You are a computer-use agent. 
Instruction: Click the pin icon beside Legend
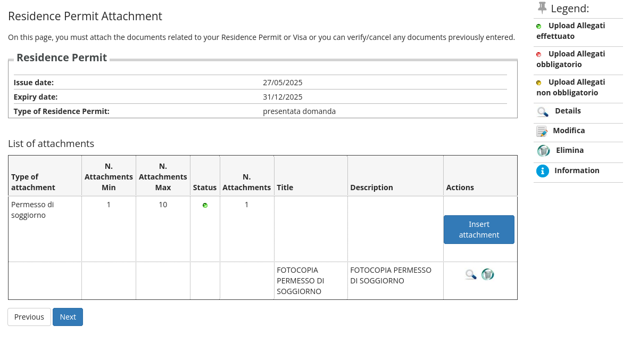[542, 7]
